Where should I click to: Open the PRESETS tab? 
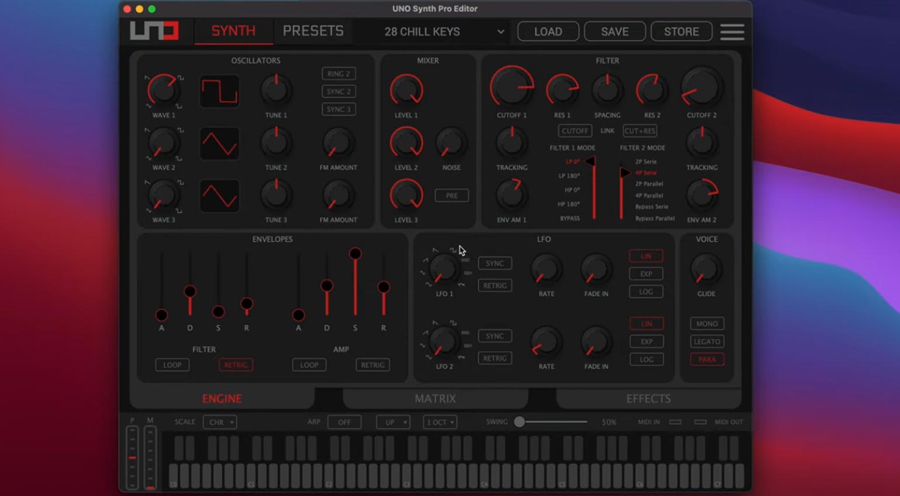point(313,31)
